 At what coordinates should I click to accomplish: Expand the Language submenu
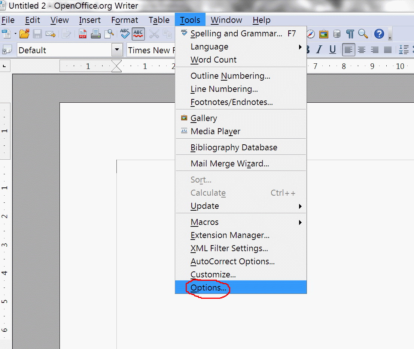[241, 47]
